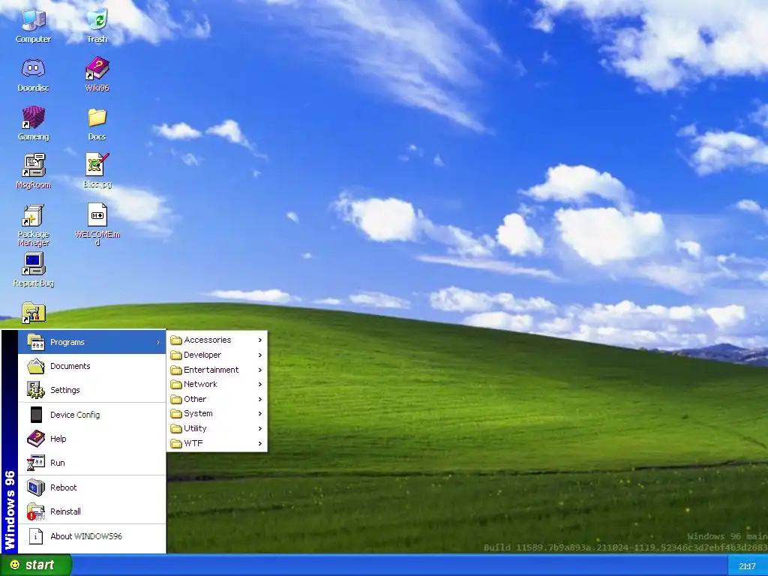The height and width of the screenshot is (576, 768).
Task: Launch the MsgRoom desktop icon
Action: (x=33, y=166)
